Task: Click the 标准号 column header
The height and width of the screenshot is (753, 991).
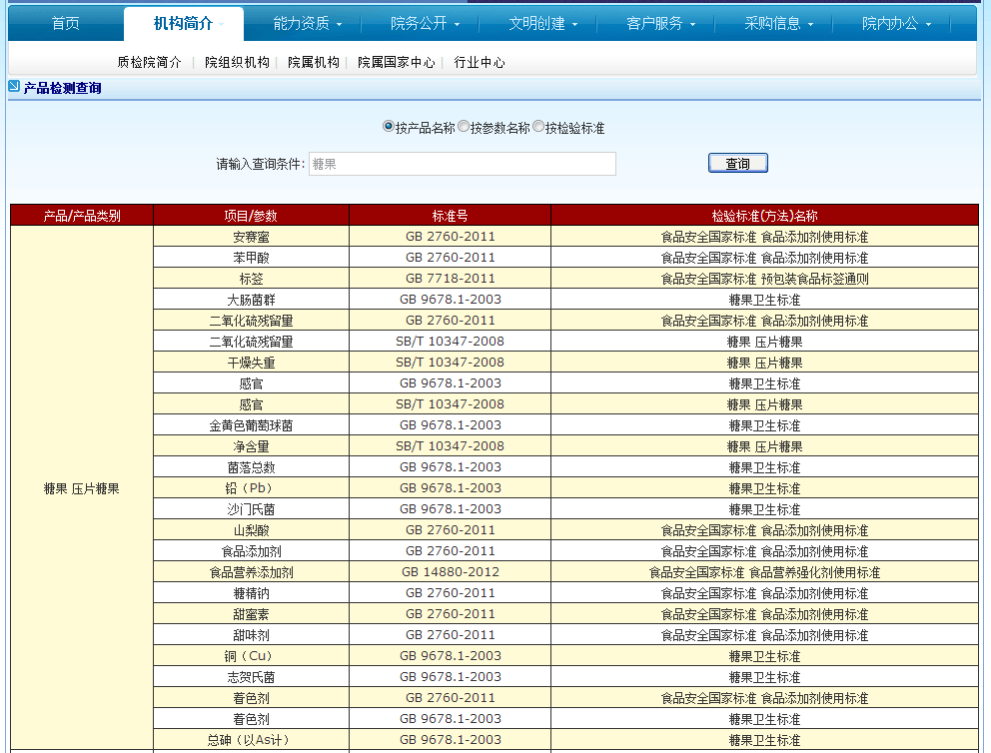Action: 450,216
